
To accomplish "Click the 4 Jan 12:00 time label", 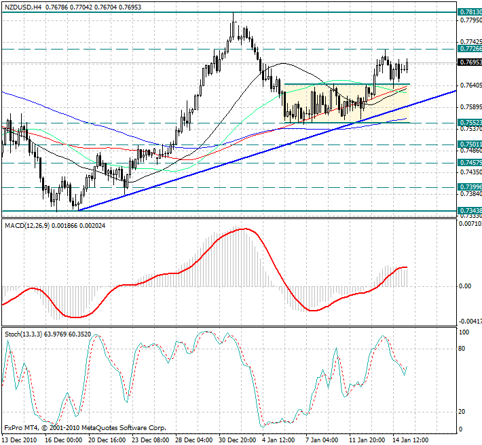I will pyautogui.click(x=279, y=440).
